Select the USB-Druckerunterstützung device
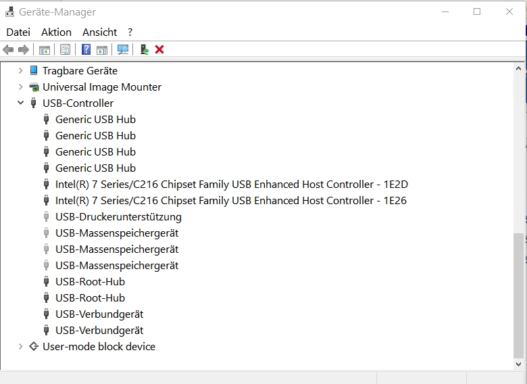 (118, 217)
